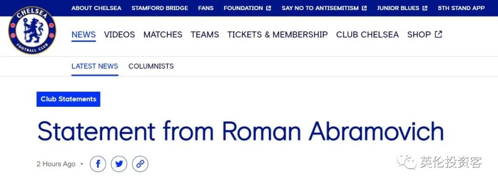Click the Chelsea Football Club crest logo
The width and height of the screenshot is (498, 184).
(x=32, y=30)
